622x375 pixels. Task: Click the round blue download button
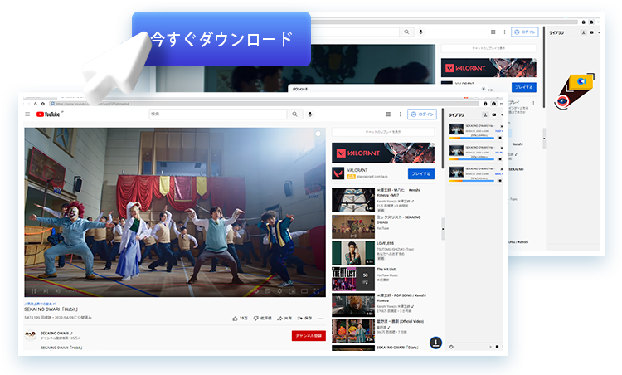(x=434, y=342)
